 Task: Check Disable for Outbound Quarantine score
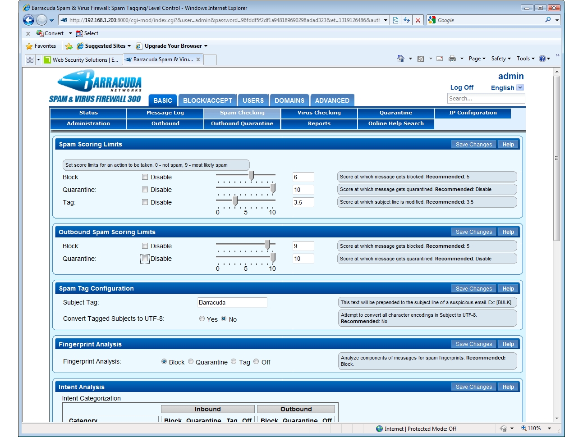point(145,259)
